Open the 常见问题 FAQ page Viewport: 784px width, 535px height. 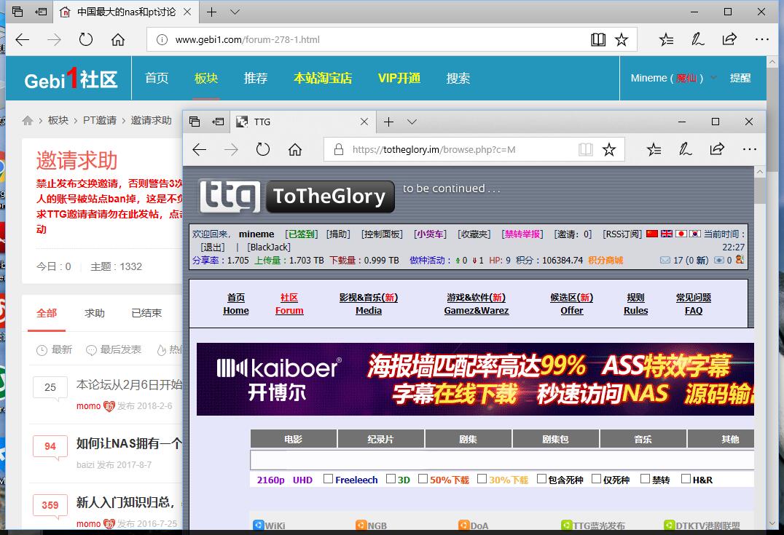(694, 304)
